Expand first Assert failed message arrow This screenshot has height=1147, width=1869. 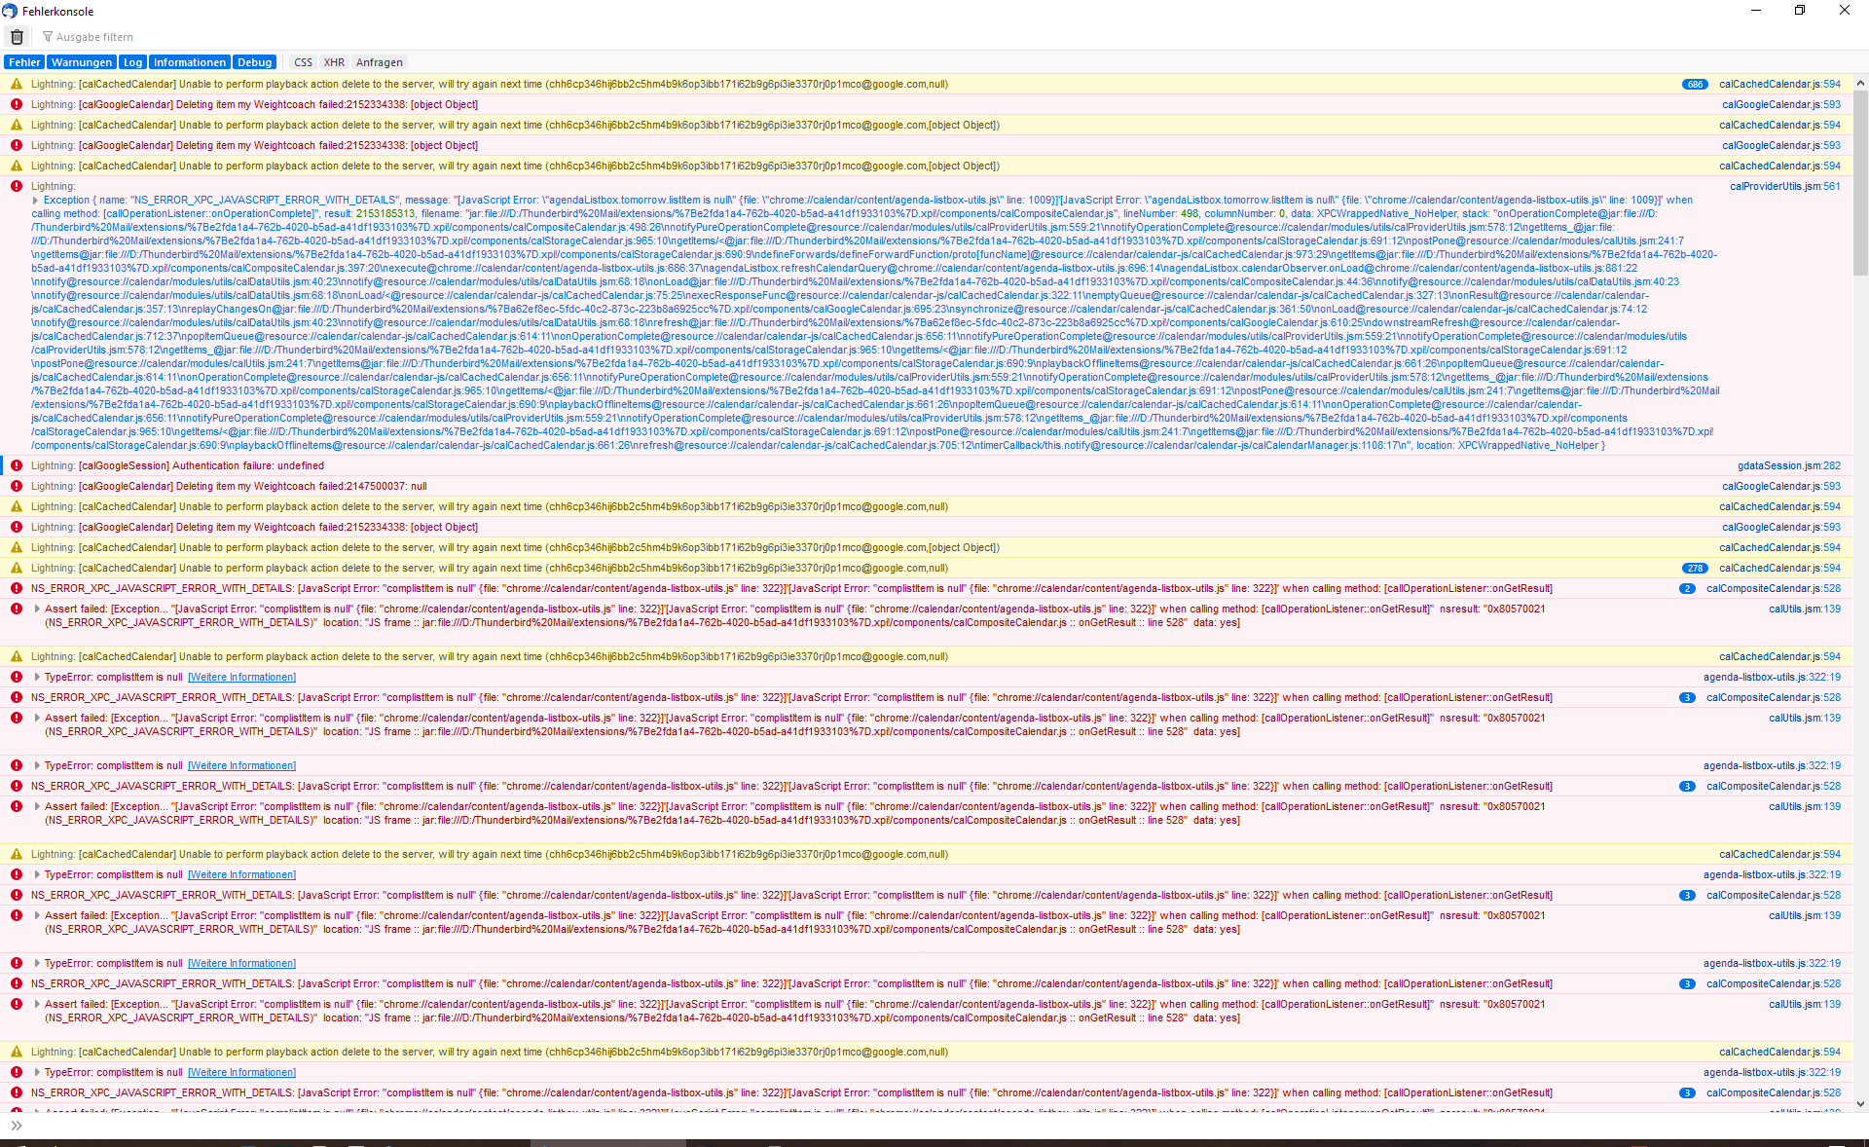[x=37, y=610]
